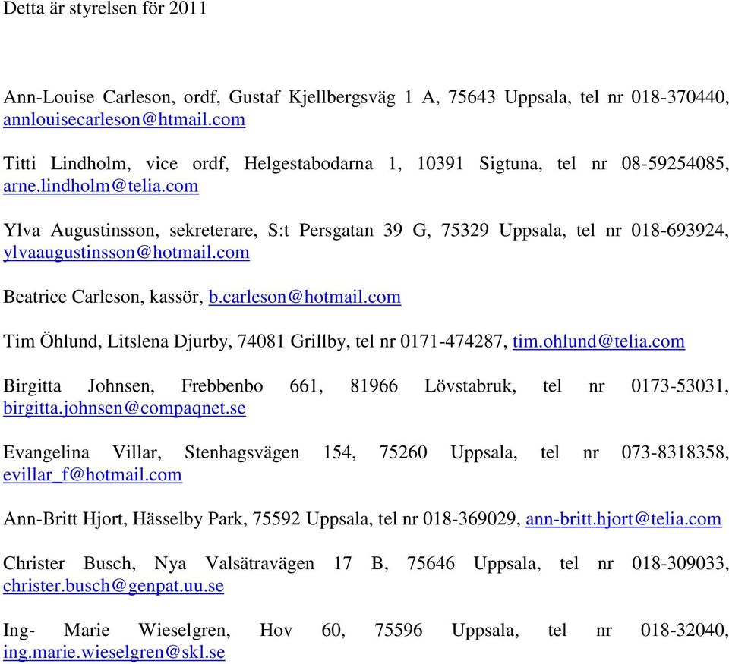Click heading 'Detta är styrelsen för 2011'
This screenshot has width=729, height=664.
(105, 9)
